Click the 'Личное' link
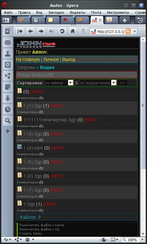Image resolution: width=147 pixels, height=244 pixels. 51,59
